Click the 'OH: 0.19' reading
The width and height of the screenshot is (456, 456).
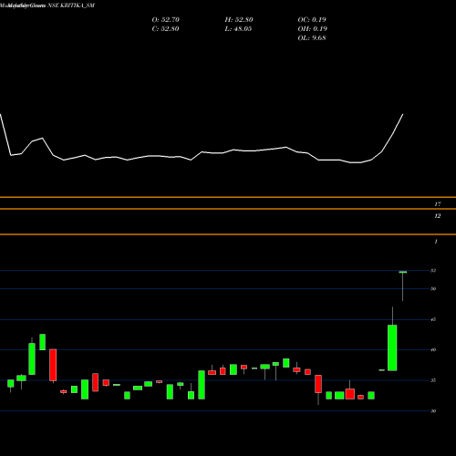[313, 29]
